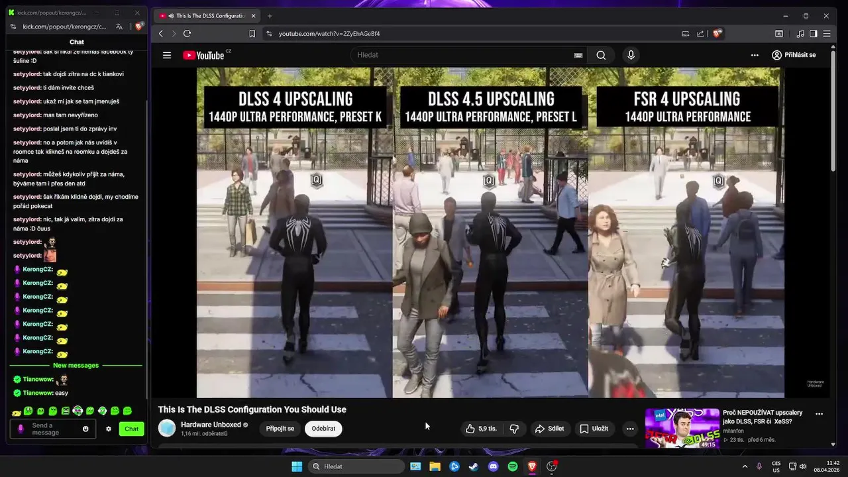Save the video with Uložit
Image resolution: width=848 pixels, height=477 pixels.
coord(594,429)
